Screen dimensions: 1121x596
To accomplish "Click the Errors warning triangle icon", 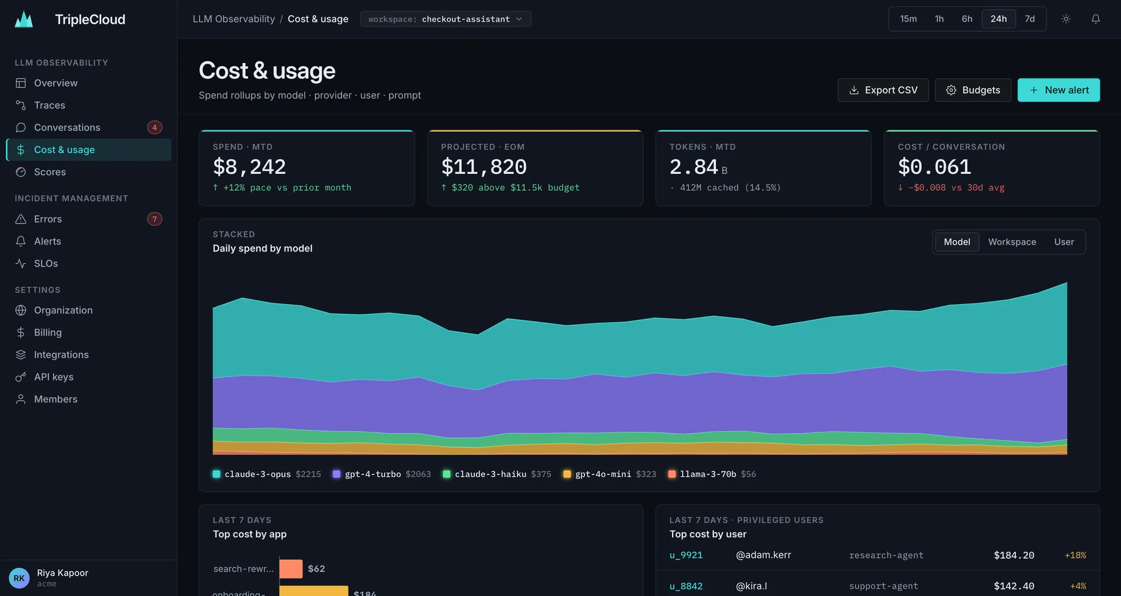I will pyautogui.click(x=21, y=219).
